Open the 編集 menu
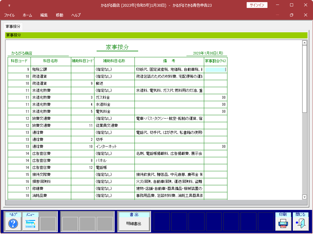This screenshot has height=234, width=313. click(44, 15)
